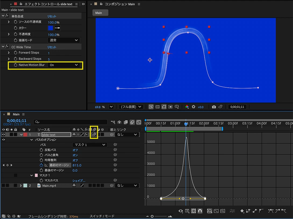Toggle visibility eye of パスのオプション
The width and height of the screenshot is (293, 219).
click(3, 140)
